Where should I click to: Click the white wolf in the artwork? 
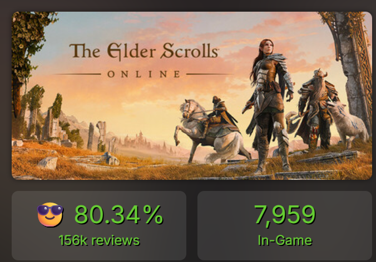point(347,123)
